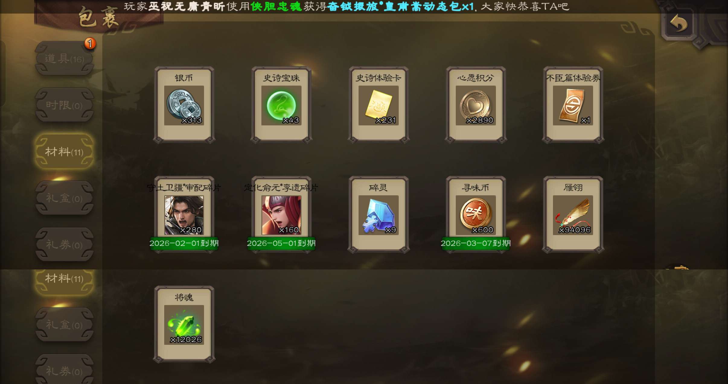Switch to the 时限(0) tab

pyautogui.click(x=64, y=105)
